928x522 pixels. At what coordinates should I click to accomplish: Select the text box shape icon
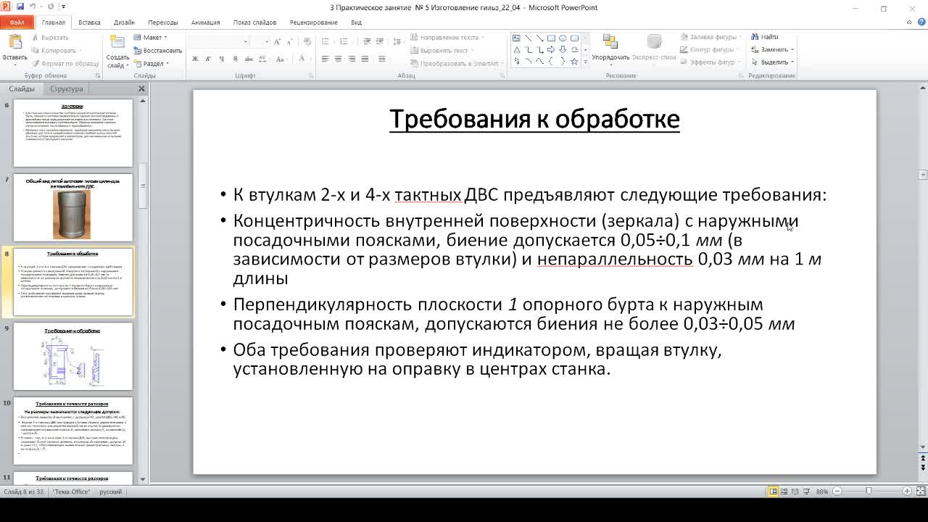tap(516, 38)
